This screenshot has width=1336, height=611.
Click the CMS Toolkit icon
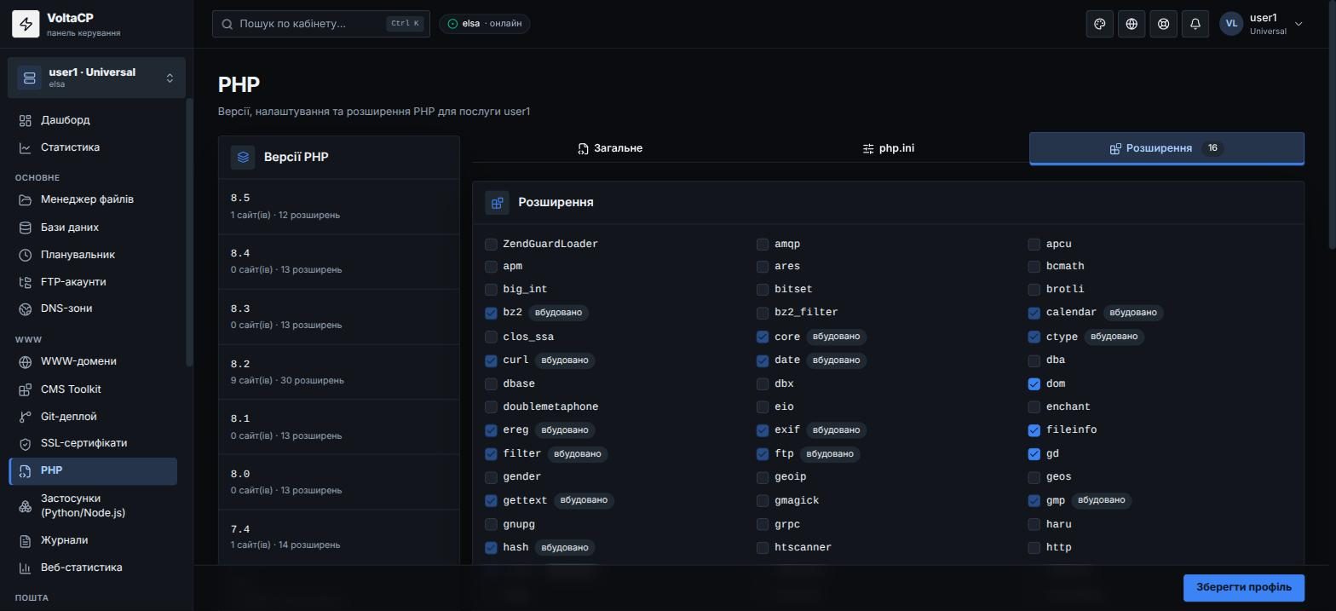[x=26, y=389]
